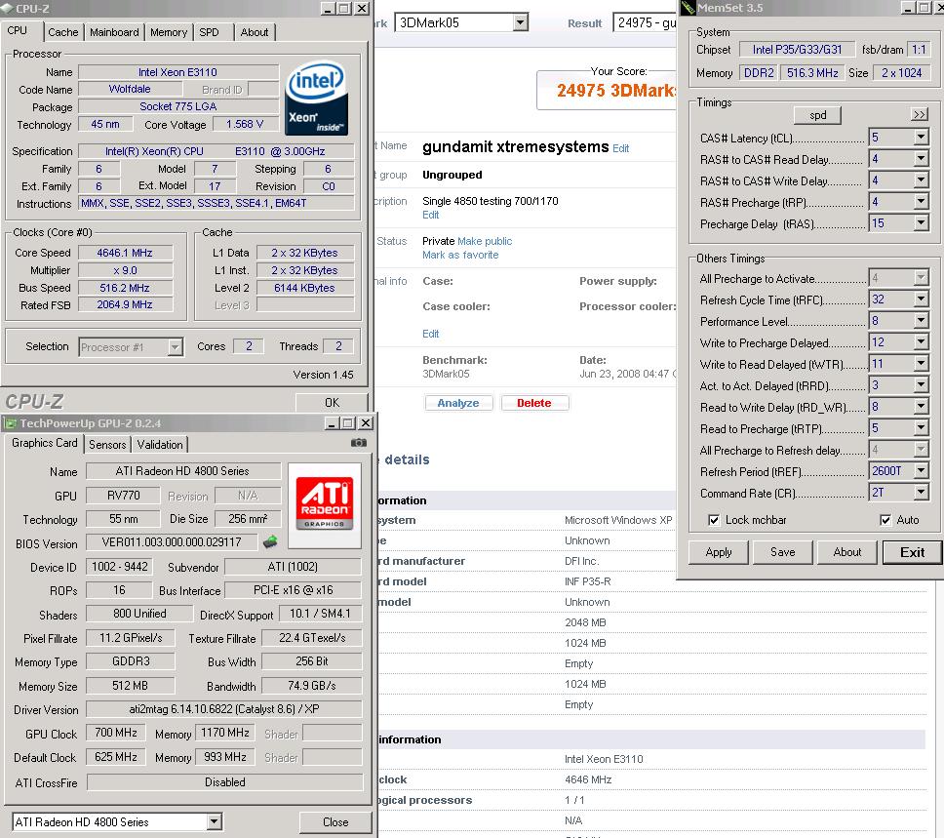Click the GPU-Z screenshot camera icon
Screen dimensions: 944x838
(359, 443)
